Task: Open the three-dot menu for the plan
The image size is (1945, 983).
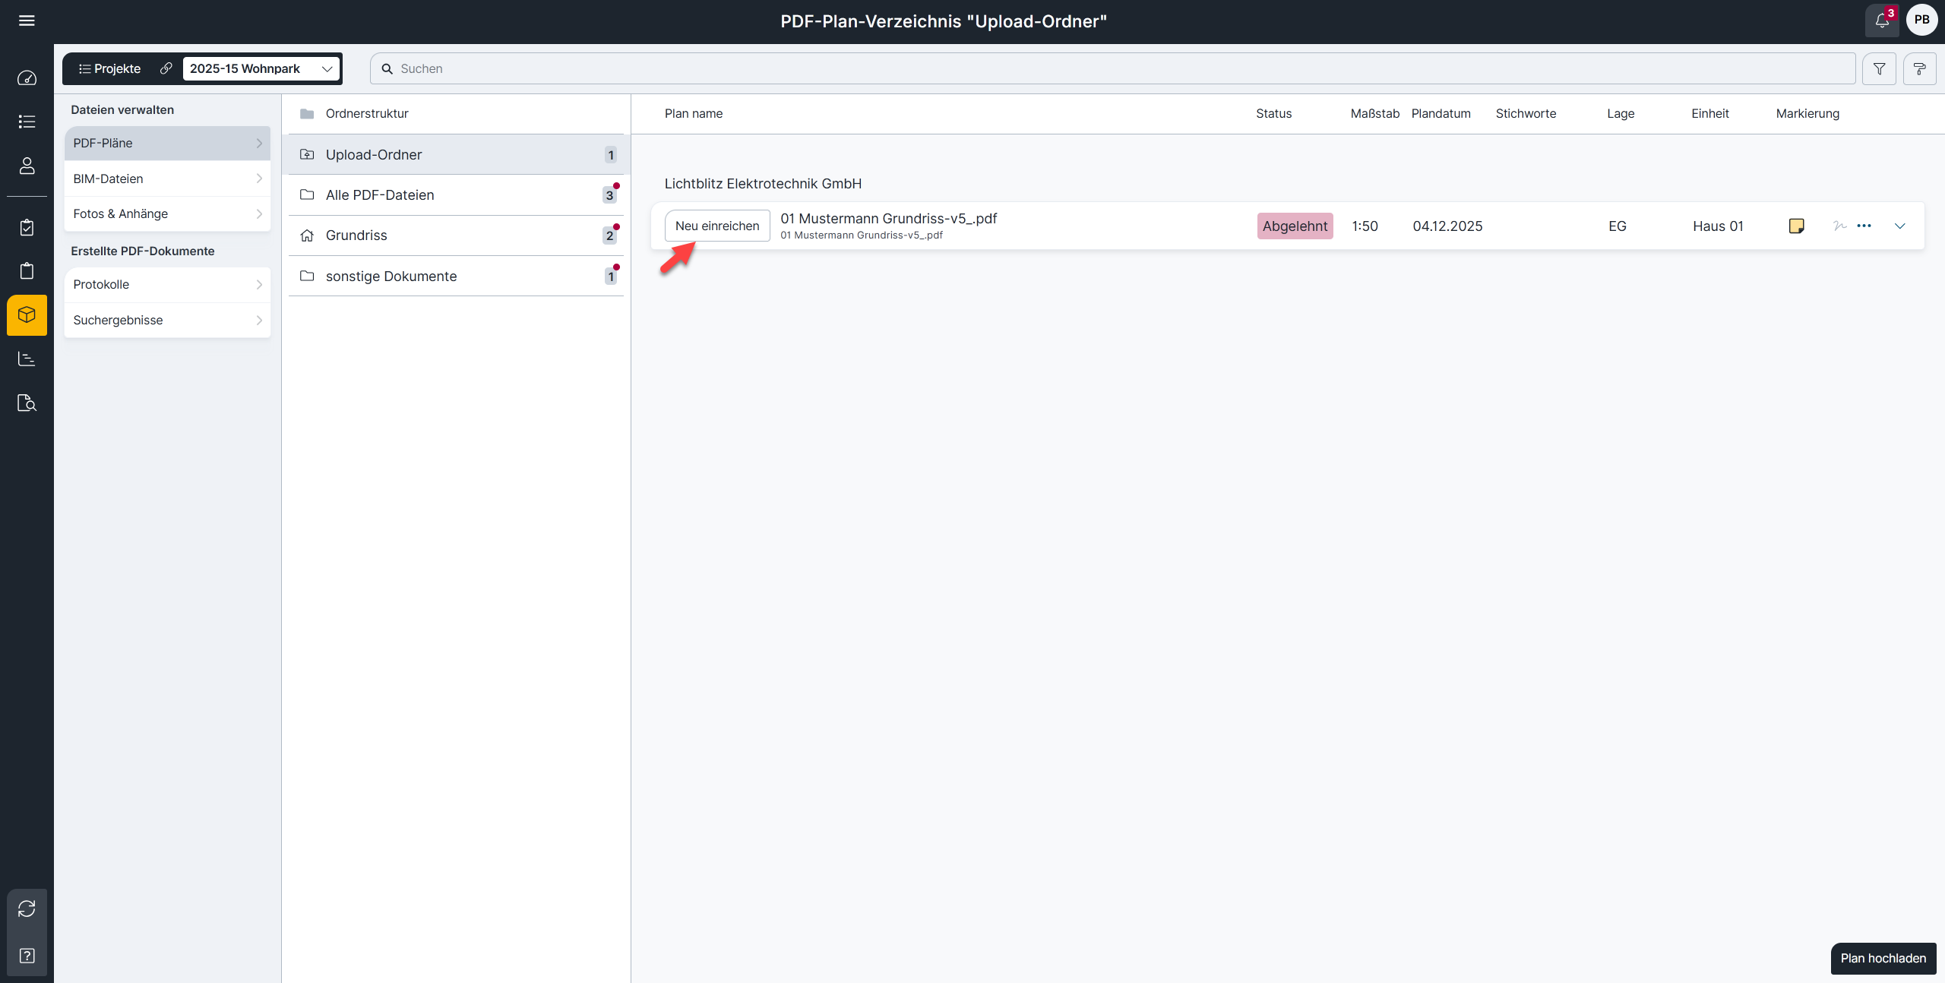Action: (x=1864, y=226)
